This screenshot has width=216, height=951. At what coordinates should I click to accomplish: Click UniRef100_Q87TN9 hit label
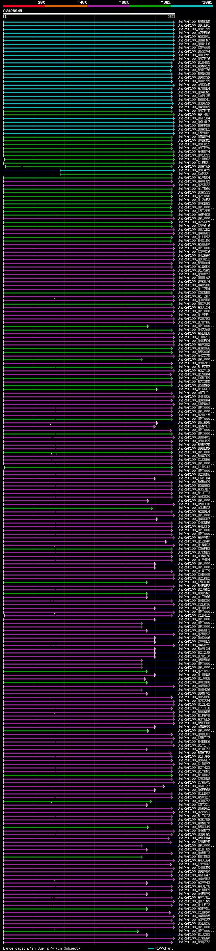click(x=194, y=901)
